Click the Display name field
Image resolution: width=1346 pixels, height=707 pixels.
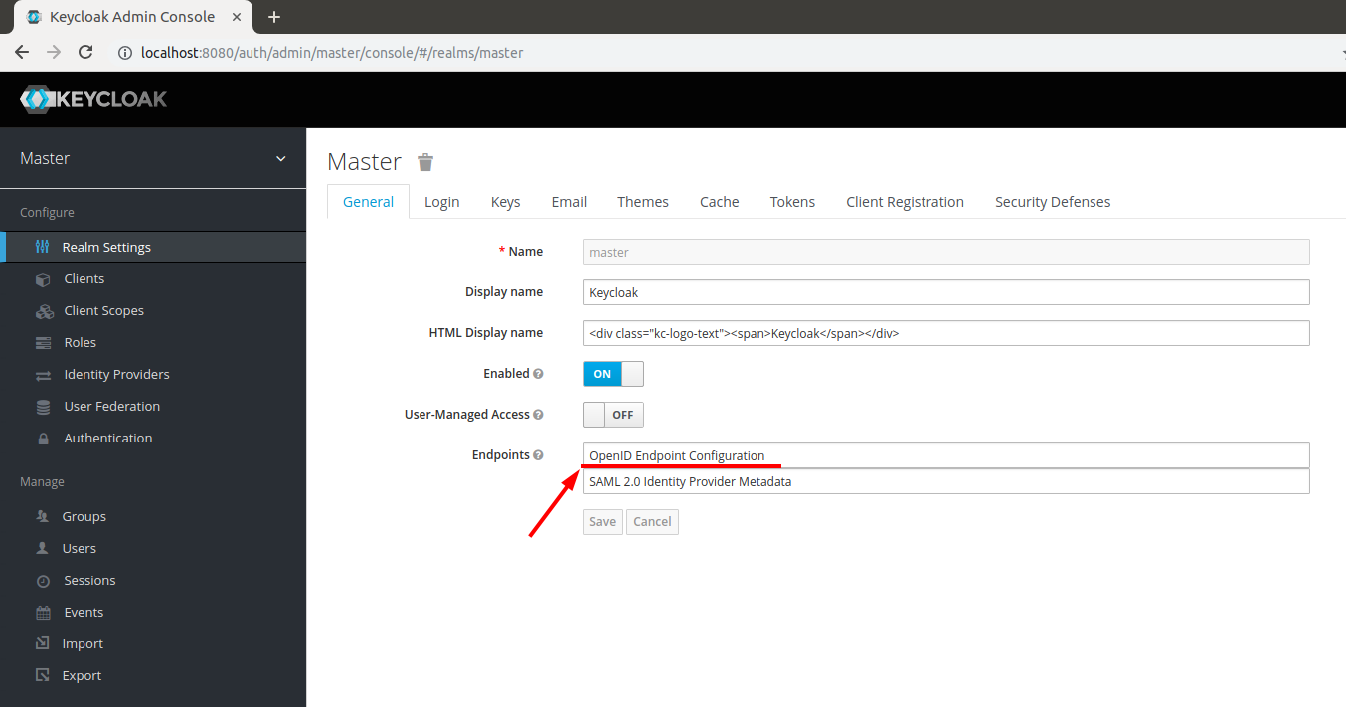945,292
